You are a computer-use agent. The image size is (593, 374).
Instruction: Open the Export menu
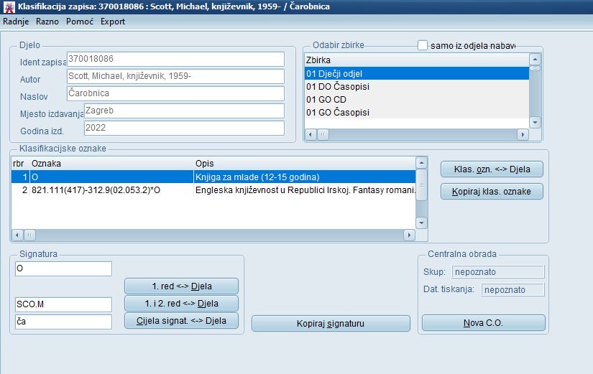tap(113, 22)
